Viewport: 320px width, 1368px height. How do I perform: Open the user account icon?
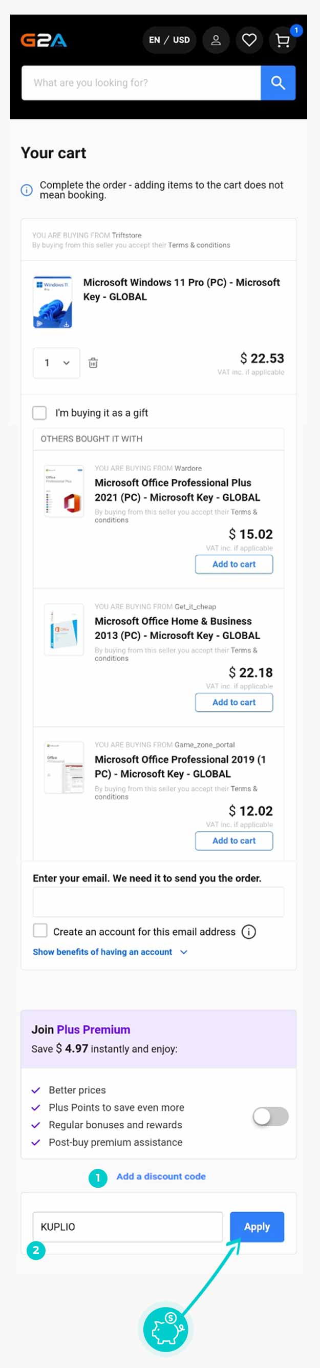(216, 40)
